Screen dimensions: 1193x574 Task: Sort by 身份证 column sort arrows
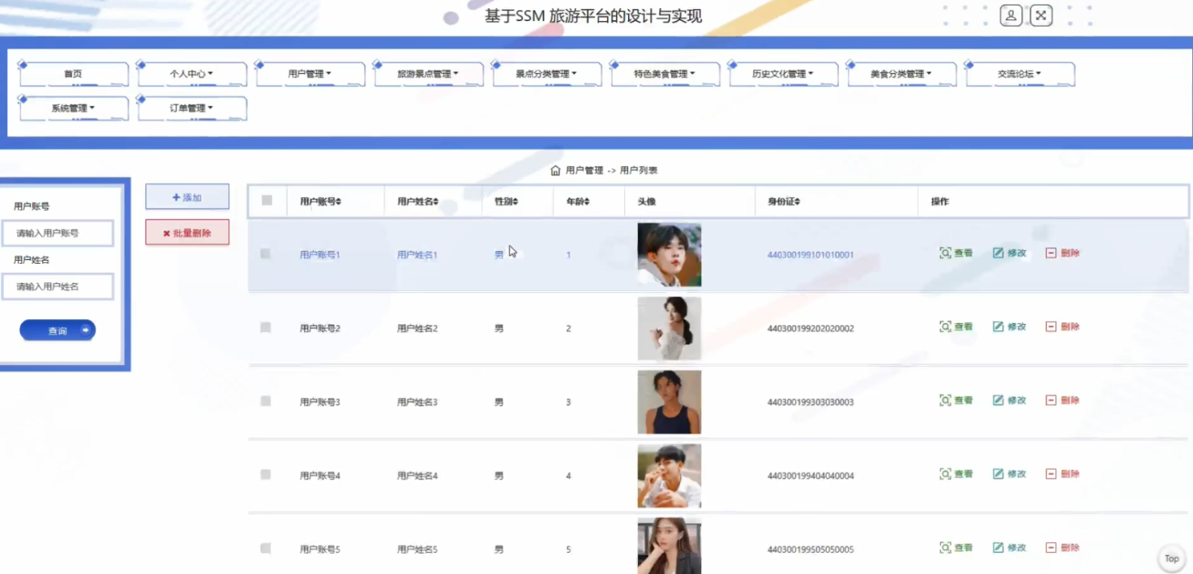point(797,202)
